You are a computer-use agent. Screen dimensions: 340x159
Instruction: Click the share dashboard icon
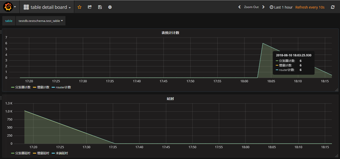[90, 7]
